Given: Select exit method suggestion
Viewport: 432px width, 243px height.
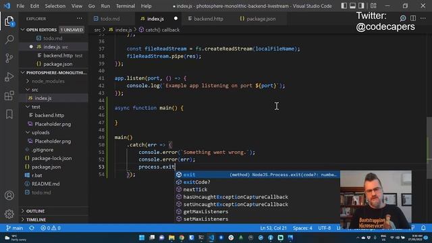Looking at the screenshot, I should (257, 175).
